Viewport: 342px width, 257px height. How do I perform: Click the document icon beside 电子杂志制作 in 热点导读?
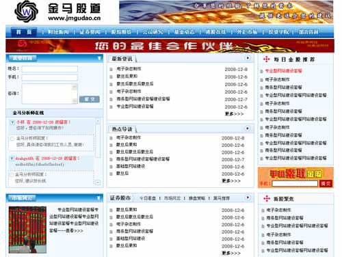pyautogui.click(x=111, y=138)
